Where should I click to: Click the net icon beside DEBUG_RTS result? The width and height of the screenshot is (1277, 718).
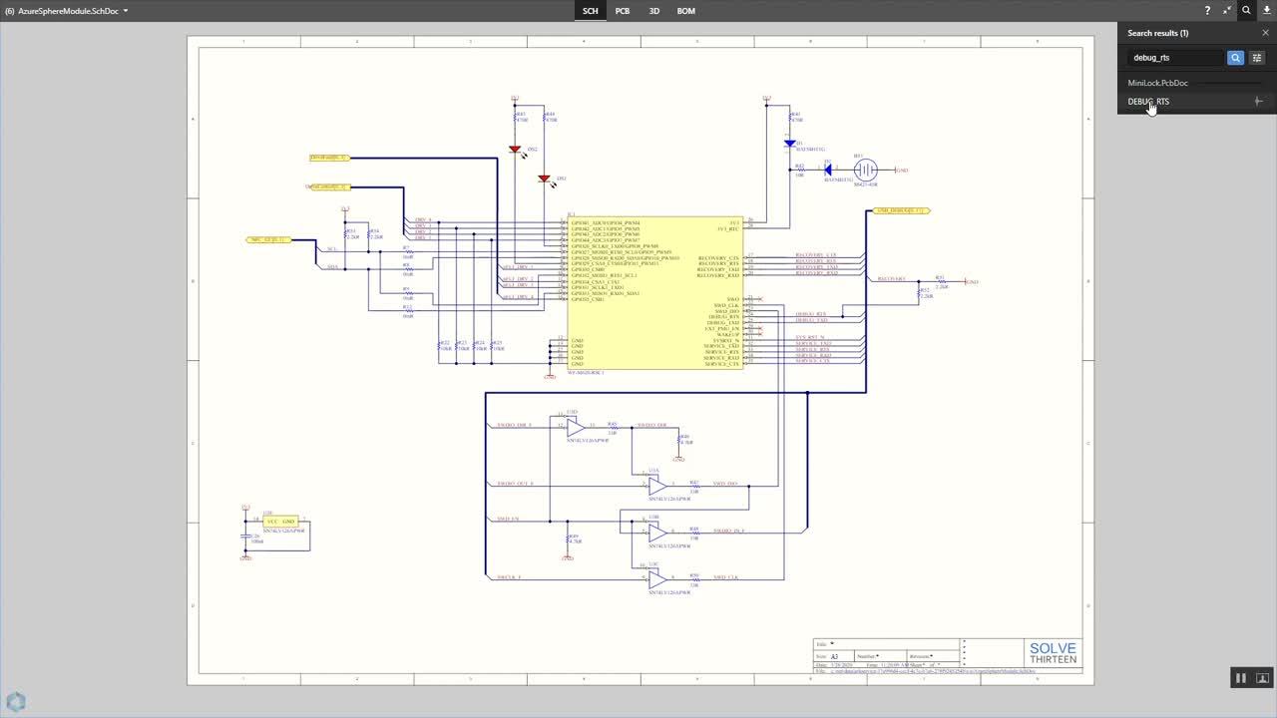[x=1258, y=101]
